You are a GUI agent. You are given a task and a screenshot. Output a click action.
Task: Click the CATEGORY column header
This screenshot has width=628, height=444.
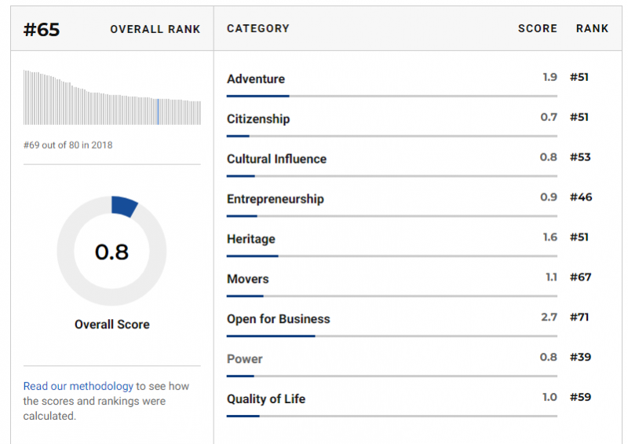(x=258, y=28)
